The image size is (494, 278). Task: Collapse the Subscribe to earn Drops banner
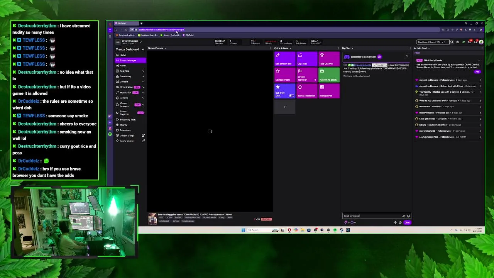click(x=407, y=56)
